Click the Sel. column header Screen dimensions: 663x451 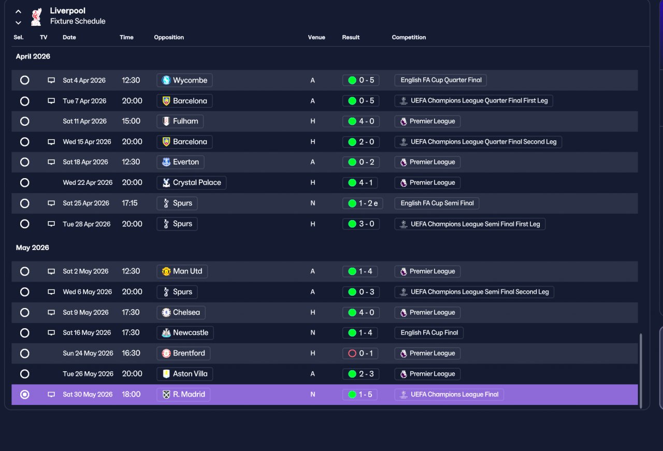19,37
